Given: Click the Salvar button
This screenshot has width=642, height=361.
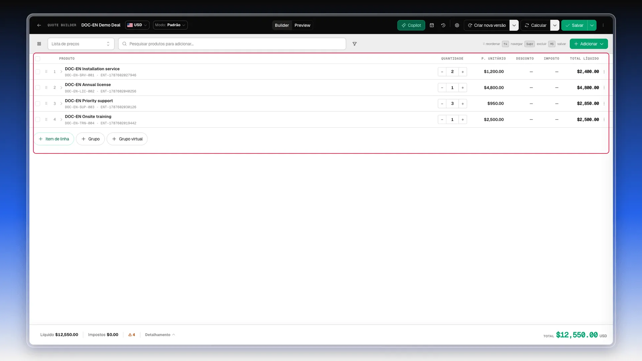Looking at the screenshot, I should pos(574,25).
